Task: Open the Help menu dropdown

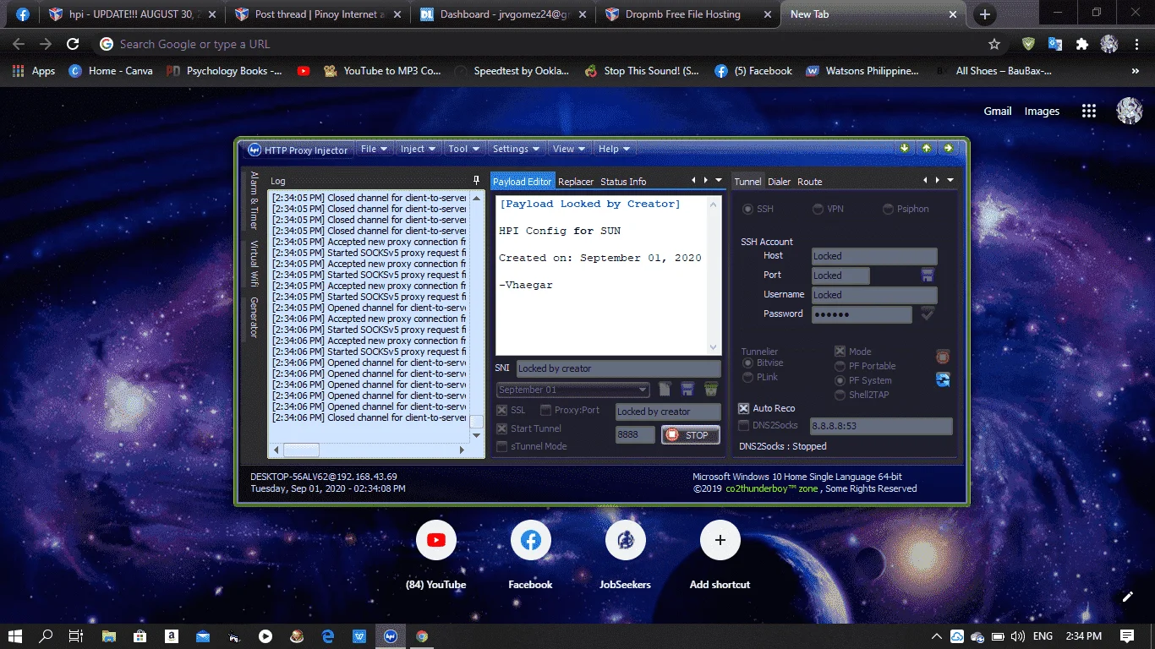Action: click(x=615, y=149)
